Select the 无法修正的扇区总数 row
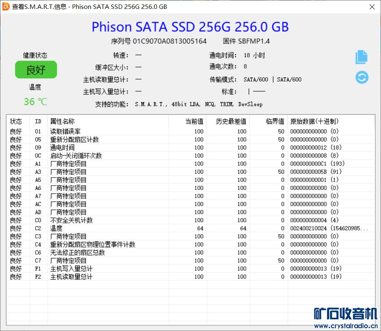This screenshot has width=381, height=331. coord(190,252)
